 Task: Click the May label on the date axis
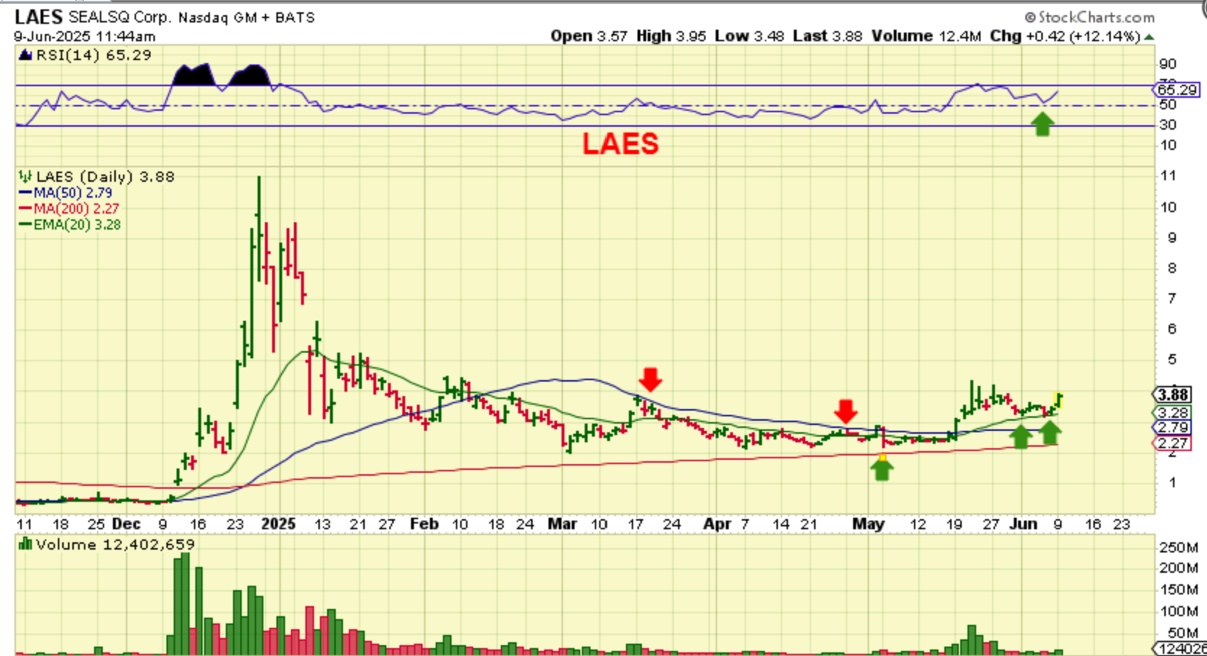[868, 523]
